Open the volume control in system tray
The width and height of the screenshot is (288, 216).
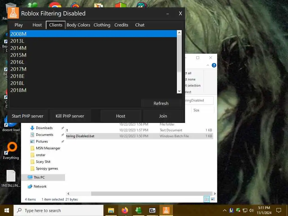pos(251,210)
